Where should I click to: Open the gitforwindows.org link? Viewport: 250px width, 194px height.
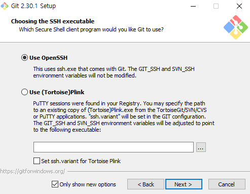[x=32, y=171]
